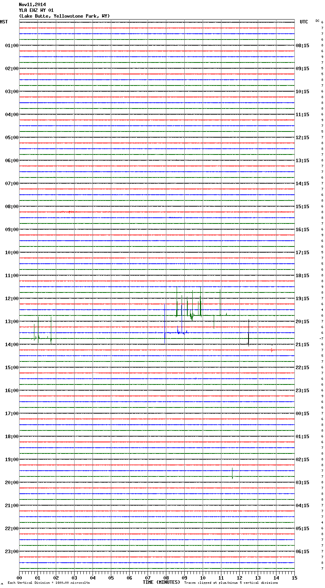Click the TIME (MINUTES) axis title
This screenshot has height=588, width=325.
161,582
